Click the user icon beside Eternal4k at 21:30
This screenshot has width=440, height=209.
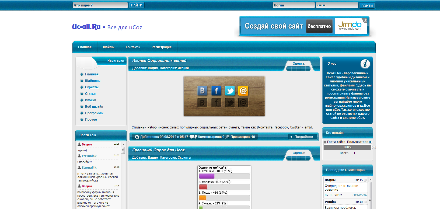coord(79,168)
